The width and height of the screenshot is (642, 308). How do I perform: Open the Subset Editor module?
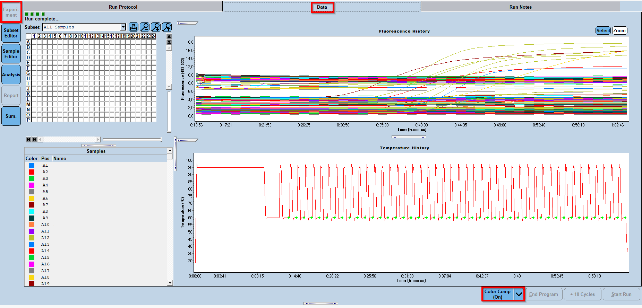click(x=11, y=33)
